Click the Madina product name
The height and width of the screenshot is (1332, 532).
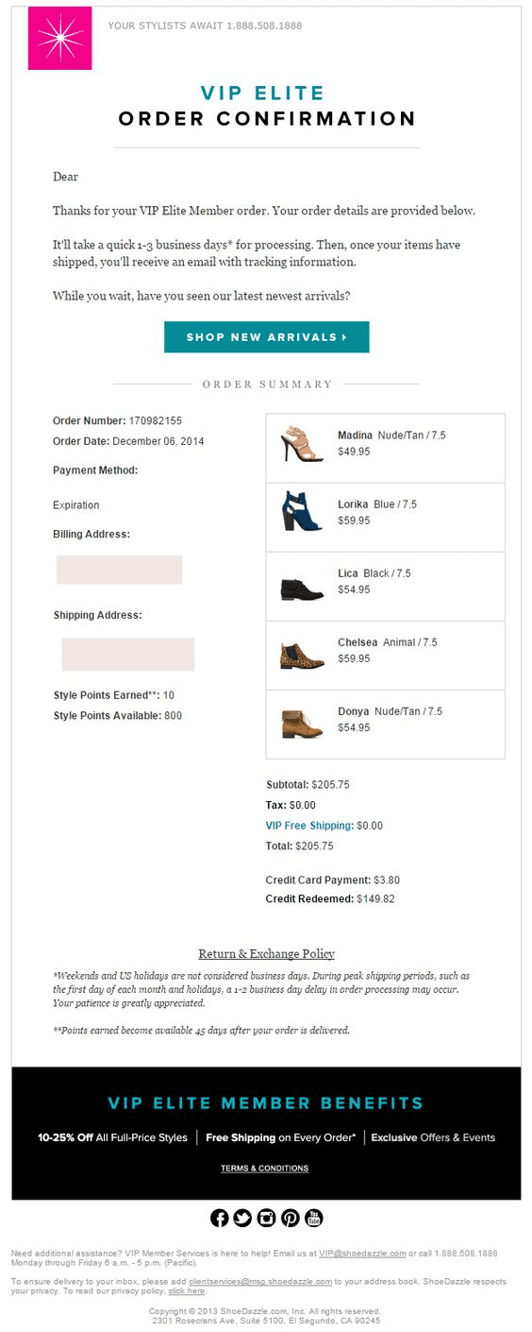[355, 435]
